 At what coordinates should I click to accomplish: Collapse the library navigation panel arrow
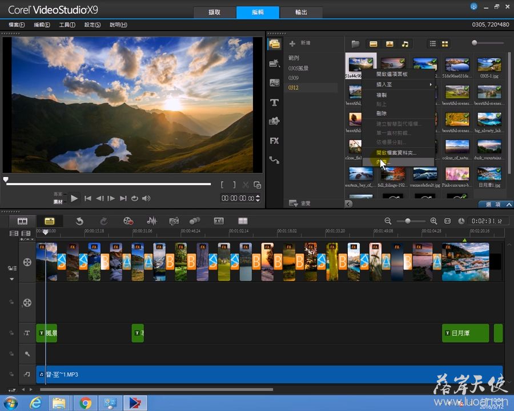tap(348, 204)
